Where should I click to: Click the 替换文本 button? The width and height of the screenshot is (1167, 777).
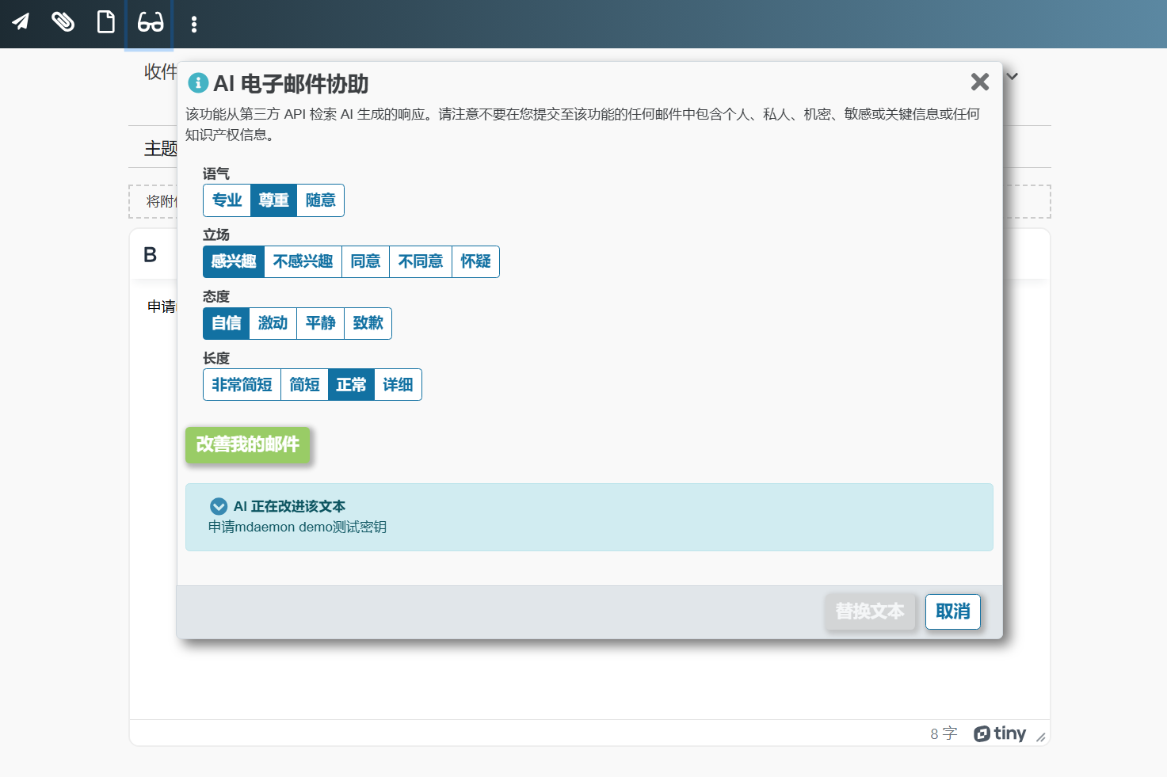[x=870, y=611]
